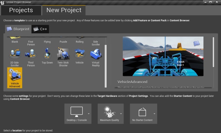The width and height of the screenshot is (221, 133).
Task: Click the VehicleAdvanced preview image
Action: (x=163, y=56)
